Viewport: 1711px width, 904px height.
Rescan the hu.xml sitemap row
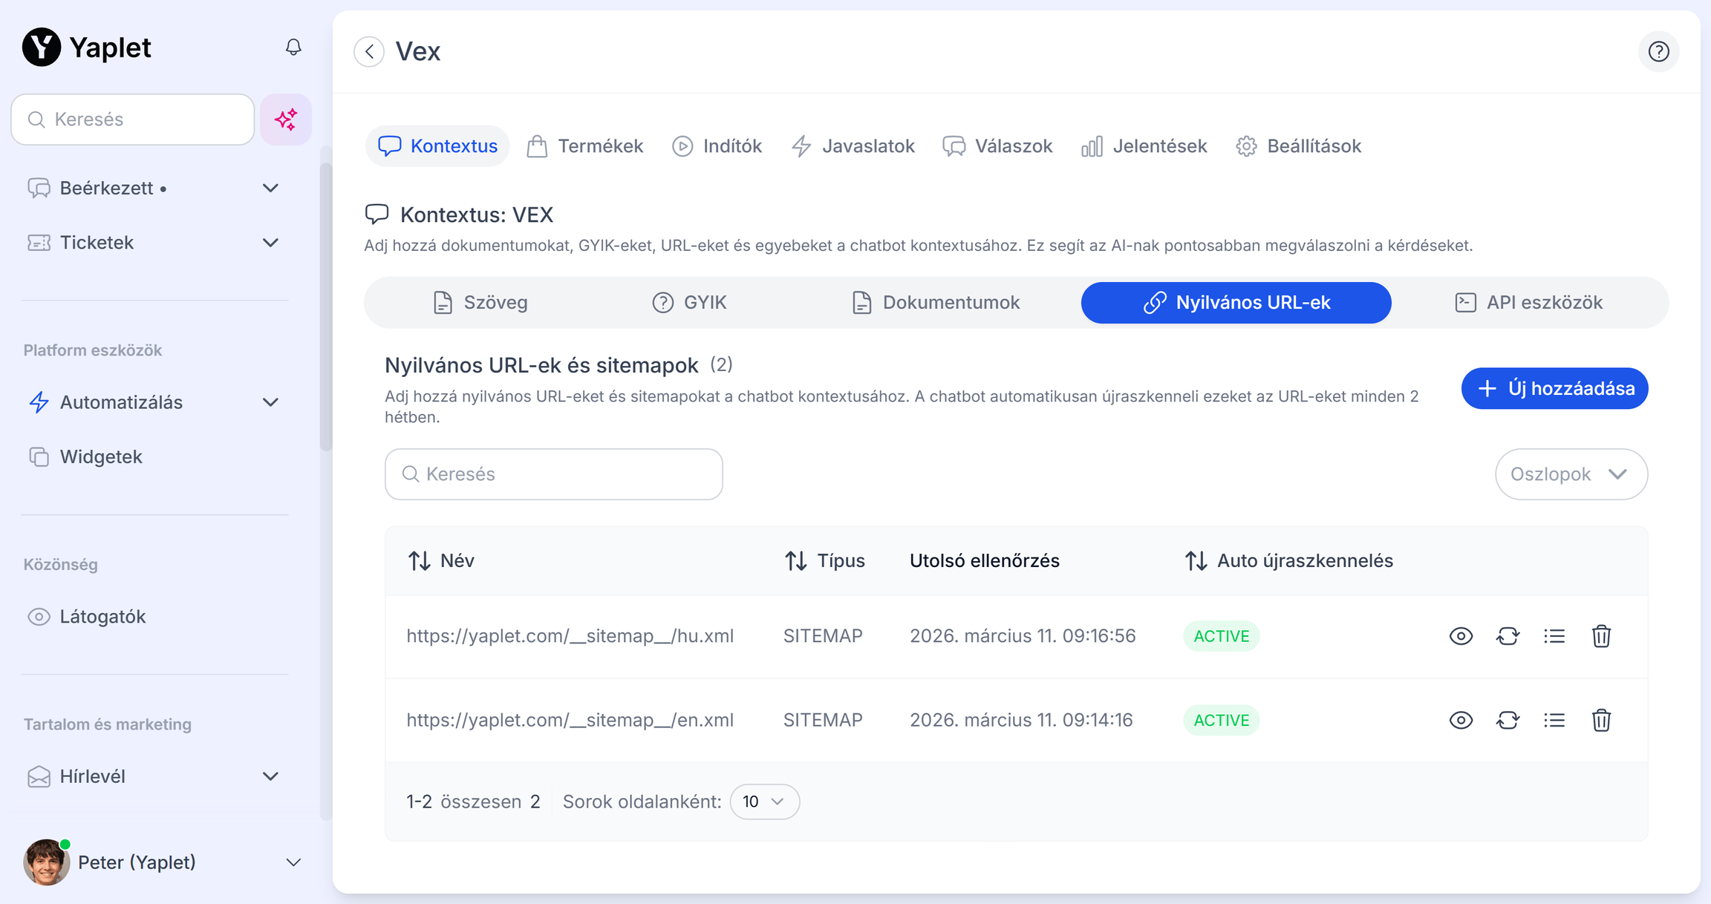tap(1508, 636)
